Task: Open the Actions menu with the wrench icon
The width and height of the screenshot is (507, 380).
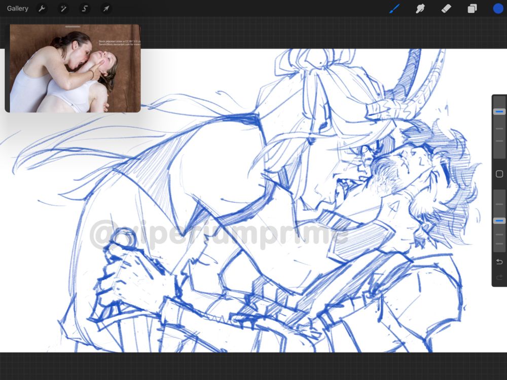Action: pos(42,8)
